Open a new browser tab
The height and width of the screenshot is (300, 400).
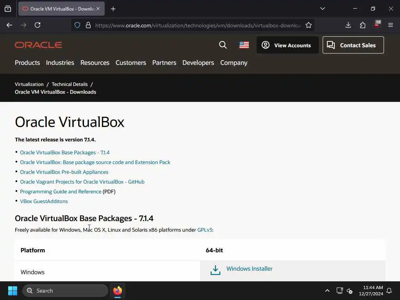113,9
